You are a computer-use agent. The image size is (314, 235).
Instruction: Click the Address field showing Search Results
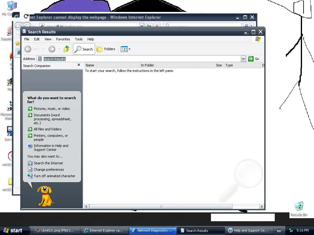[x=139, y=59]
